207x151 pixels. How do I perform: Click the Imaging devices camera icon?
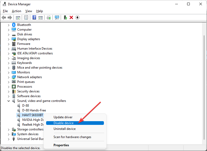[x=14, y=58]
